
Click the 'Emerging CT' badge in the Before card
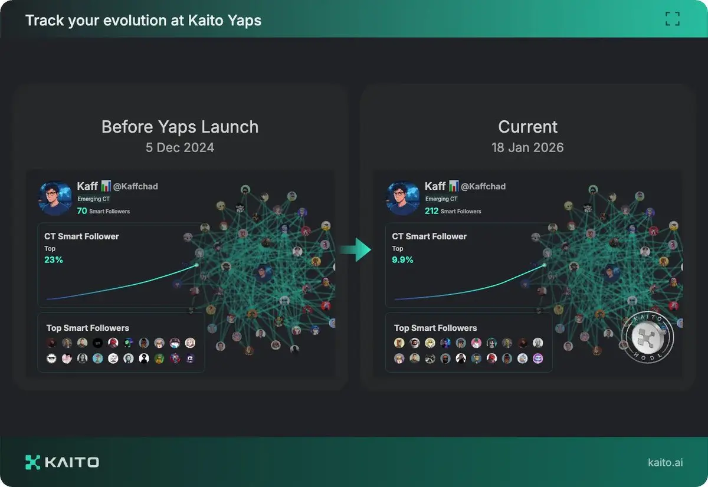click(93, 199)
